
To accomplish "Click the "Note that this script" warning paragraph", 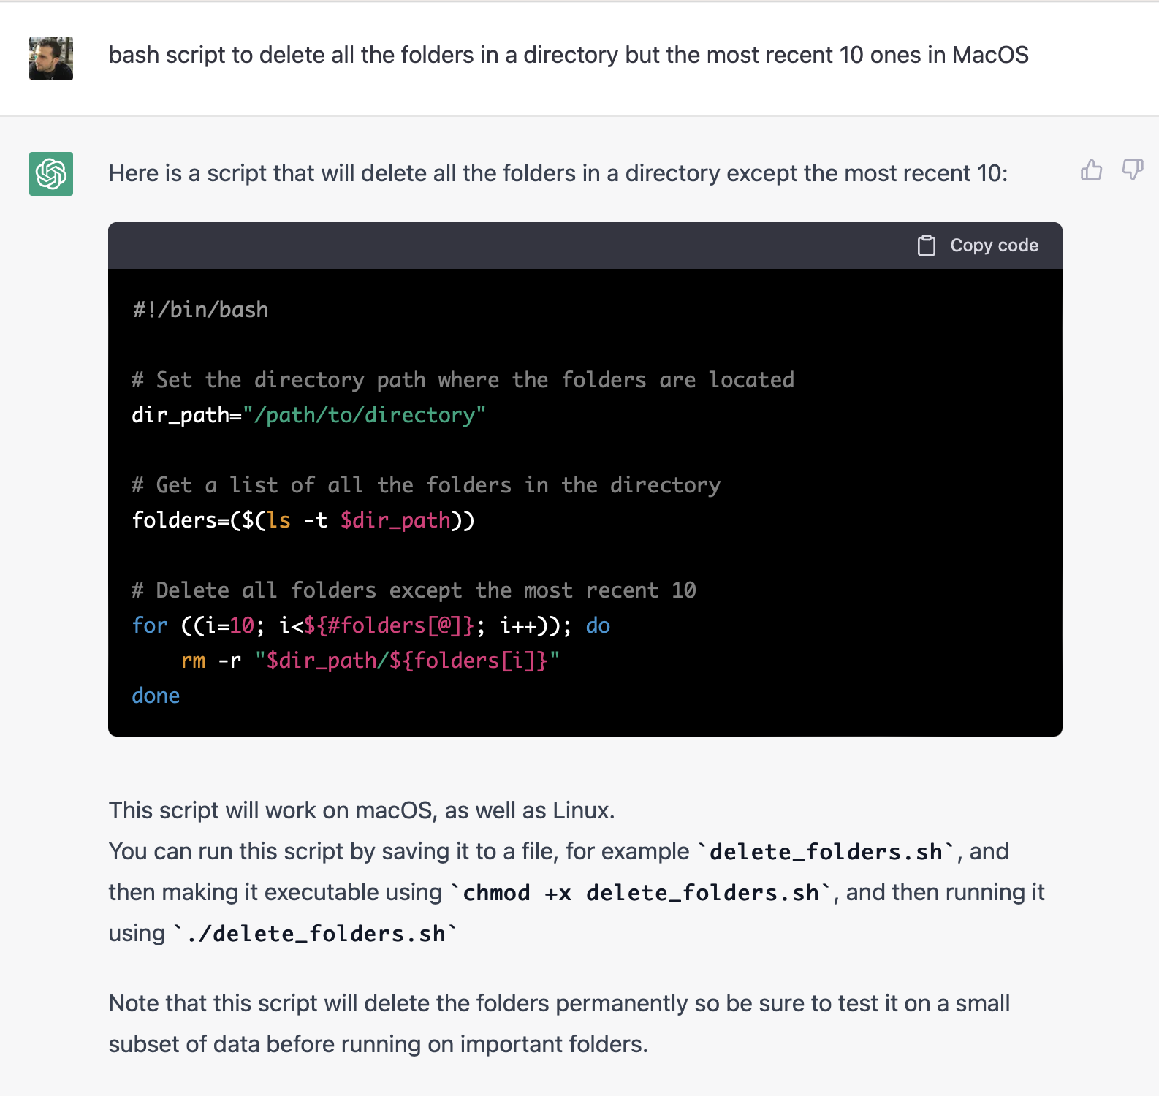I will 559,1023.
